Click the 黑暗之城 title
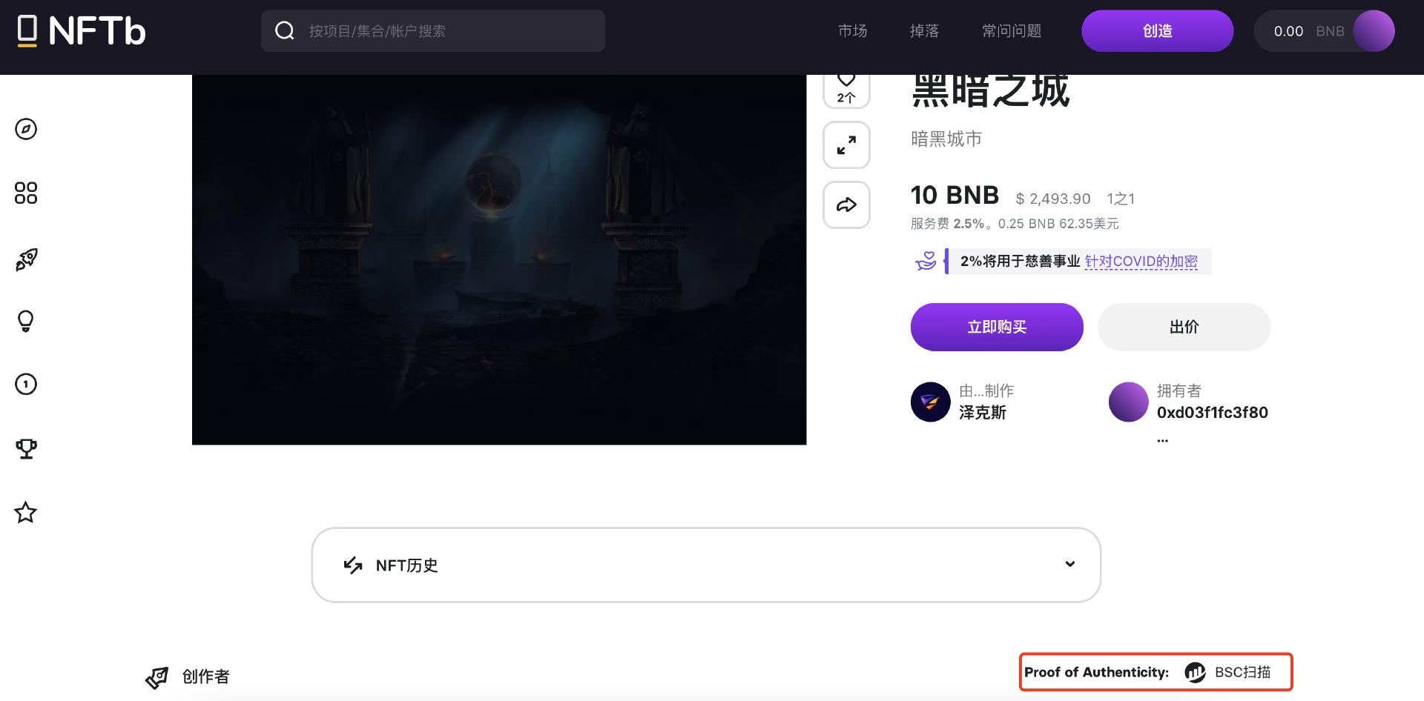The height and width of the screenshot is (701, 1424). (990, 92)
